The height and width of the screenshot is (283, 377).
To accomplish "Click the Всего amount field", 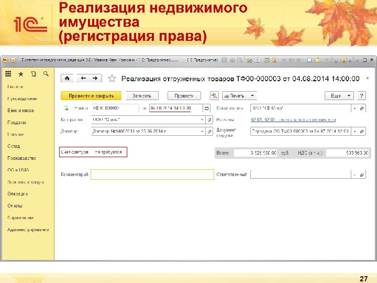I will tap(256, 153).
